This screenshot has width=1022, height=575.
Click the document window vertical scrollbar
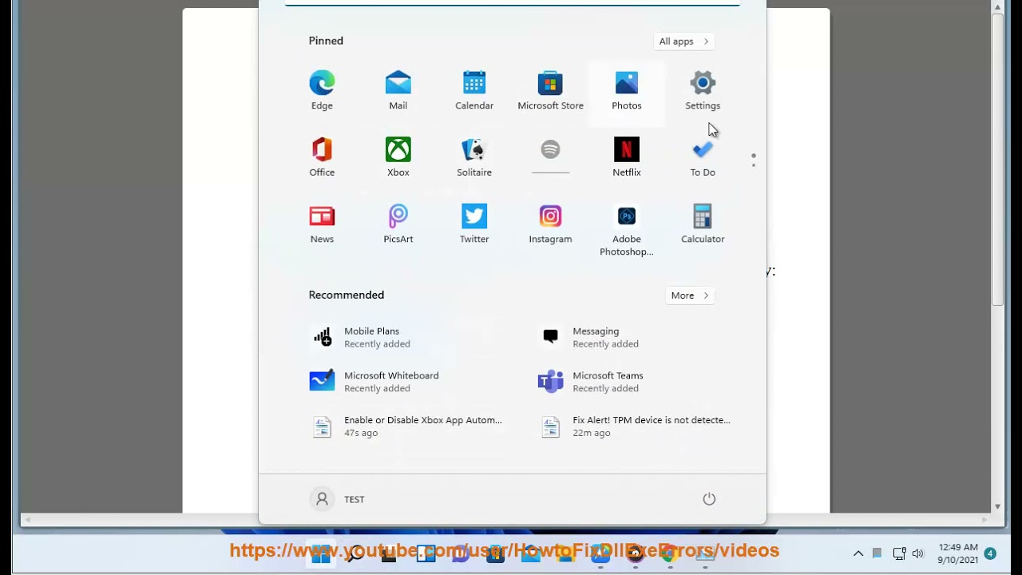[997, 159]
